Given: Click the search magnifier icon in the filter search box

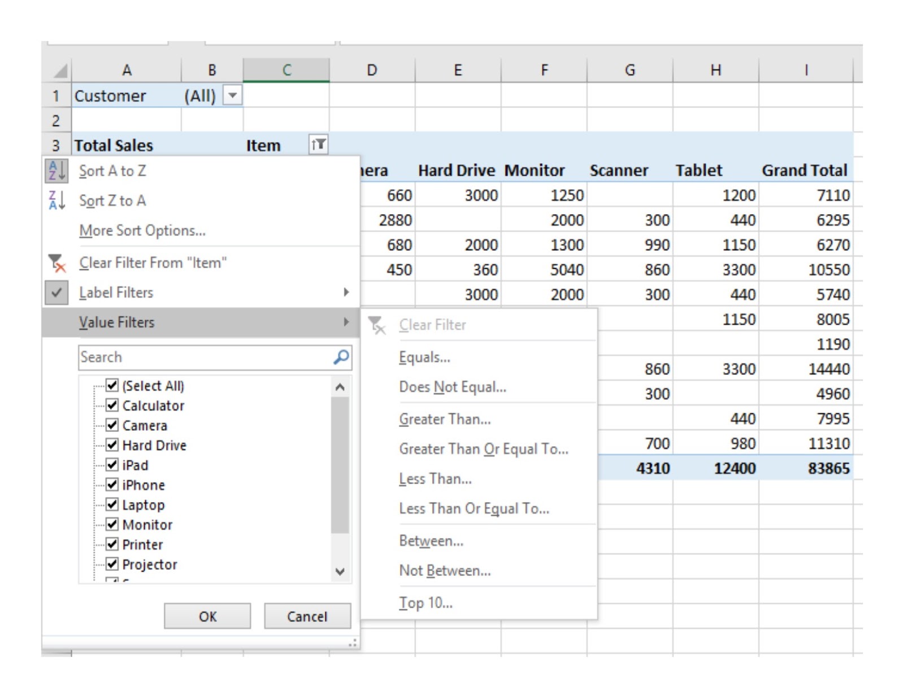Looking at the screenshot, I should pyautogui.click(x=341, y=357).
